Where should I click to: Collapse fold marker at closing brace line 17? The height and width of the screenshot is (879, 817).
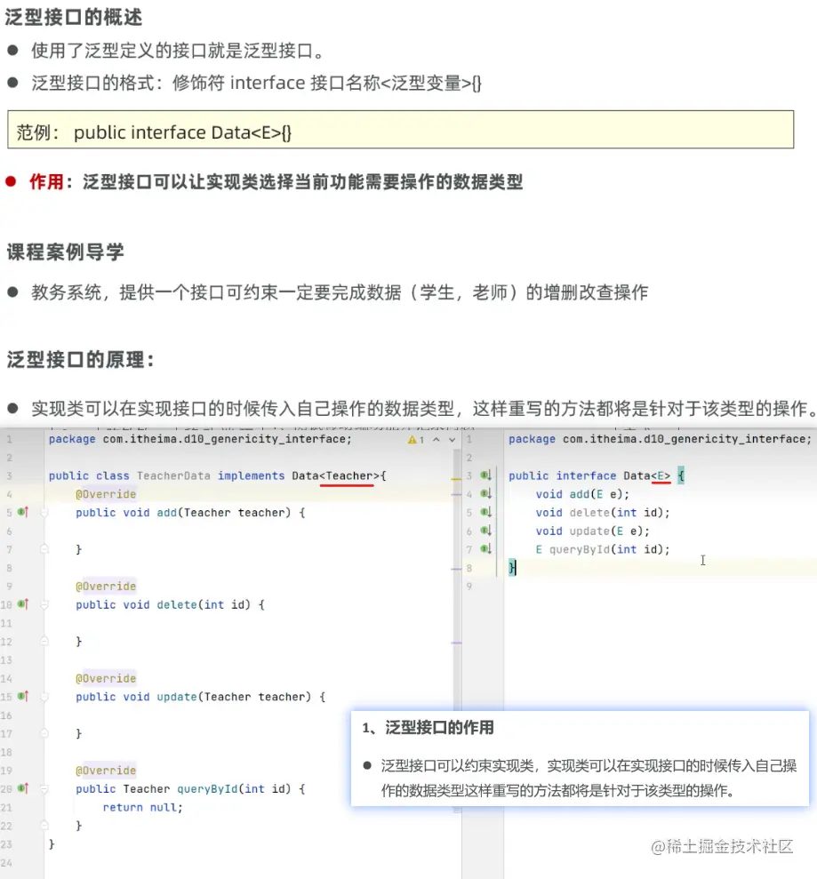(x=44, y=733)
